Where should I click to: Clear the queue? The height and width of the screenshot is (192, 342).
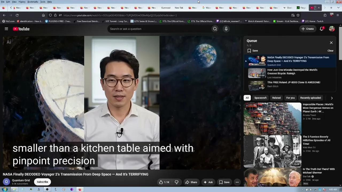331,51
